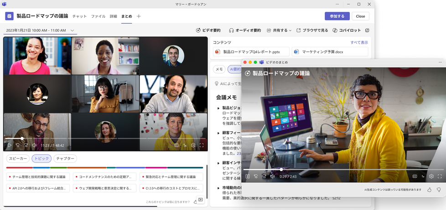Click the red segment of topic timeline
The height and width of the screenshot is (210, 446).
click(19, 167)
